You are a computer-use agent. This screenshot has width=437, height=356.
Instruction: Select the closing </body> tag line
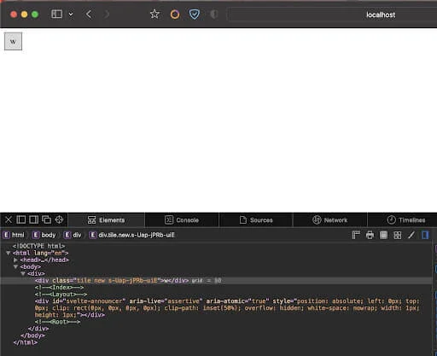[32, 336]
